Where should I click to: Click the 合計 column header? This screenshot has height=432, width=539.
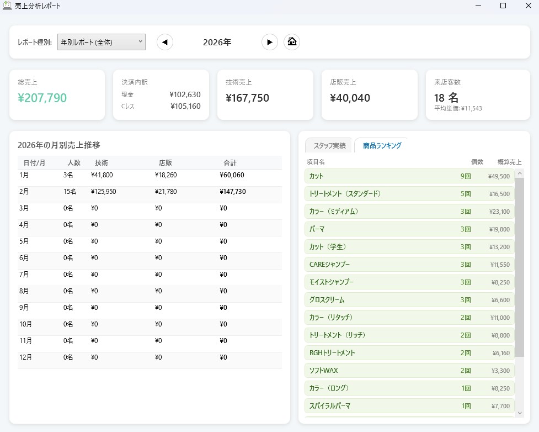[230, 163]
